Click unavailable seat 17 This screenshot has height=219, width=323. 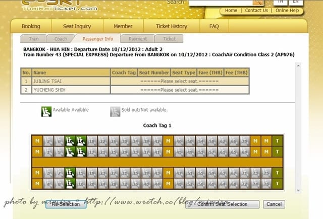92,152
